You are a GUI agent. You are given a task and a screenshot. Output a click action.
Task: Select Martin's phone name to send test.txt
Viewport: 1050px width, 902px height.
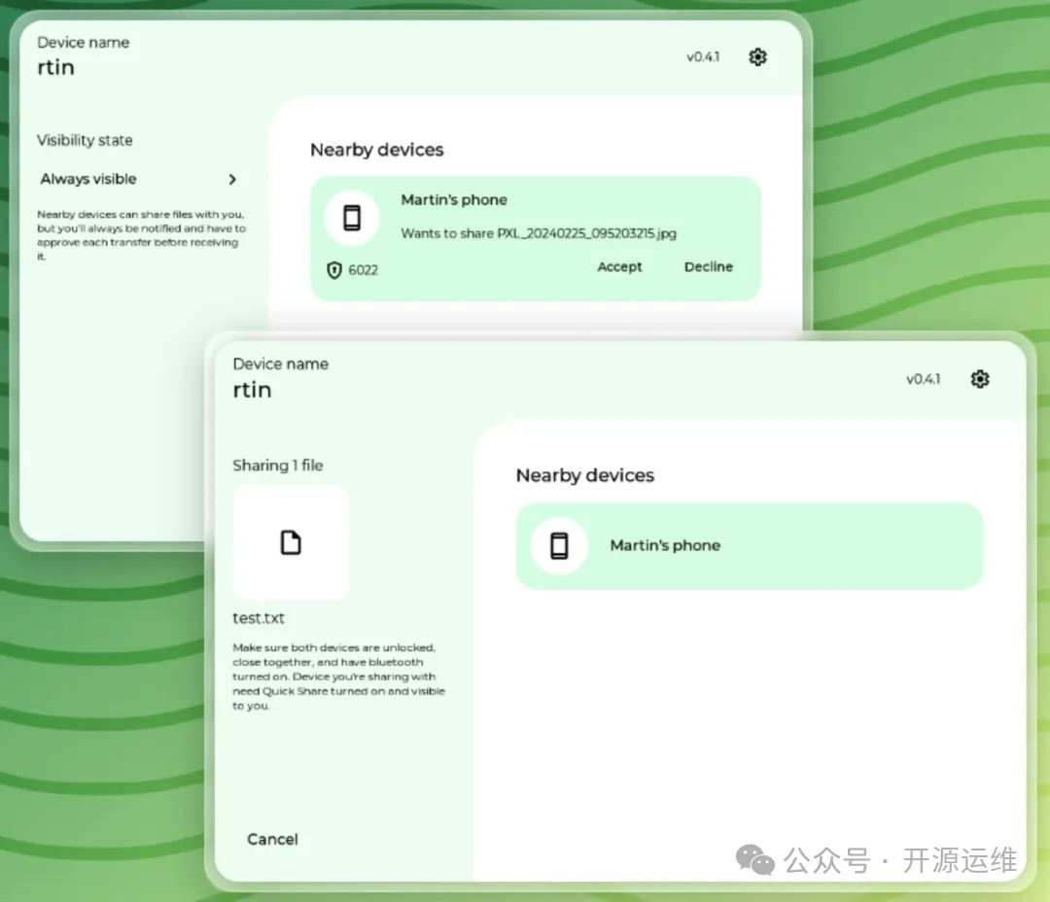pyautogui.click(x=665, y=545)
